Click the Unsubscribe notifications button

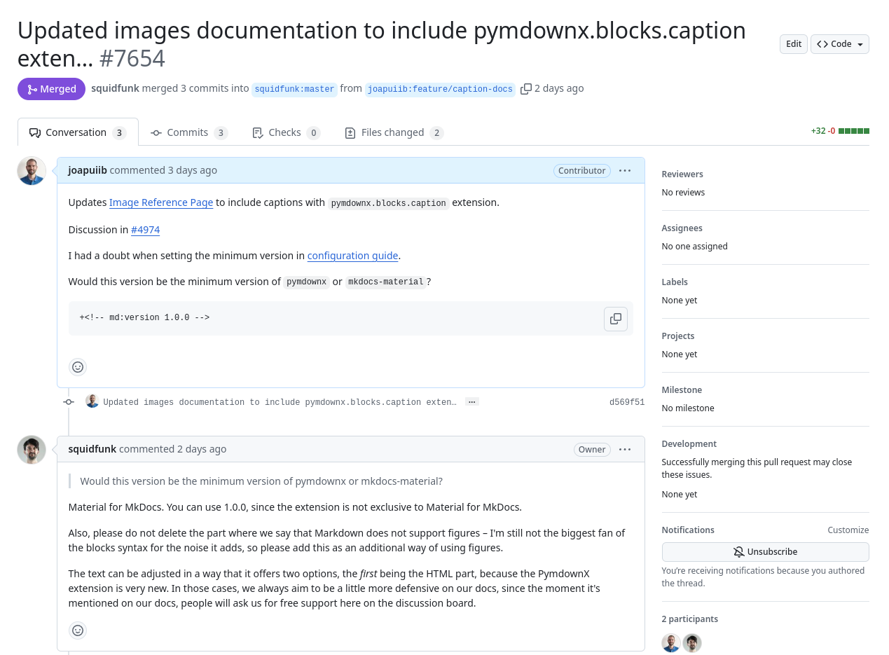point(765,552)
